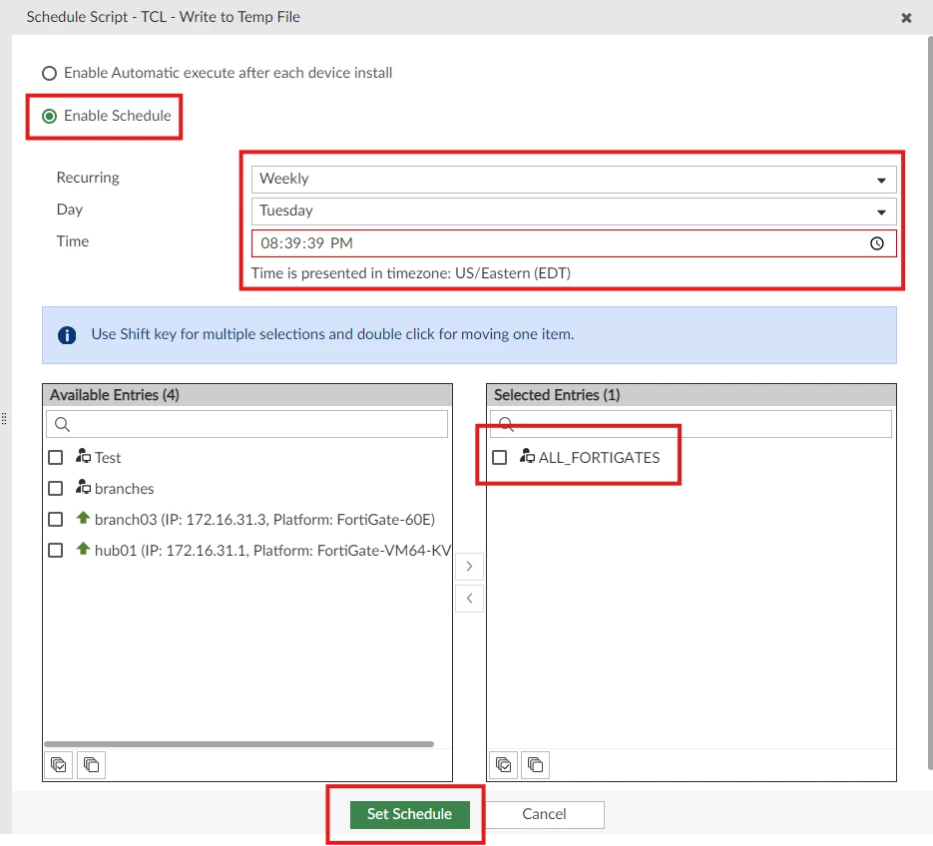The image size is (933, 846).
Task: Open the clock time picker icon
Action: pos(876,243)
